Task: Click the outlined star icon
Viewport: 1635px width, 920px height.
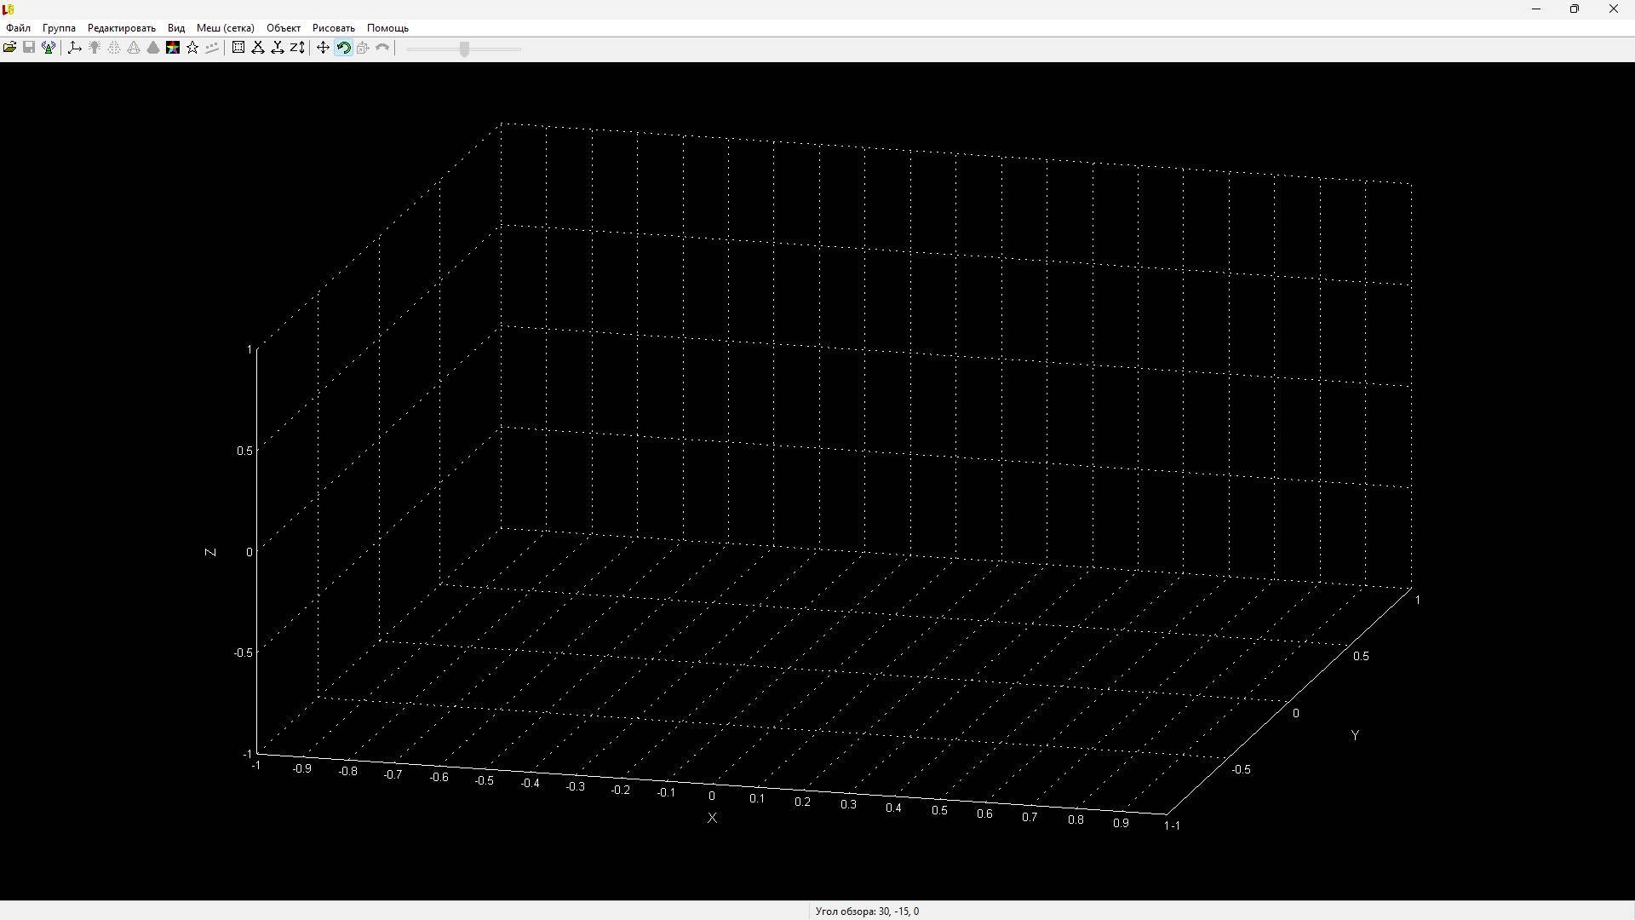Action: coord(192,48)
